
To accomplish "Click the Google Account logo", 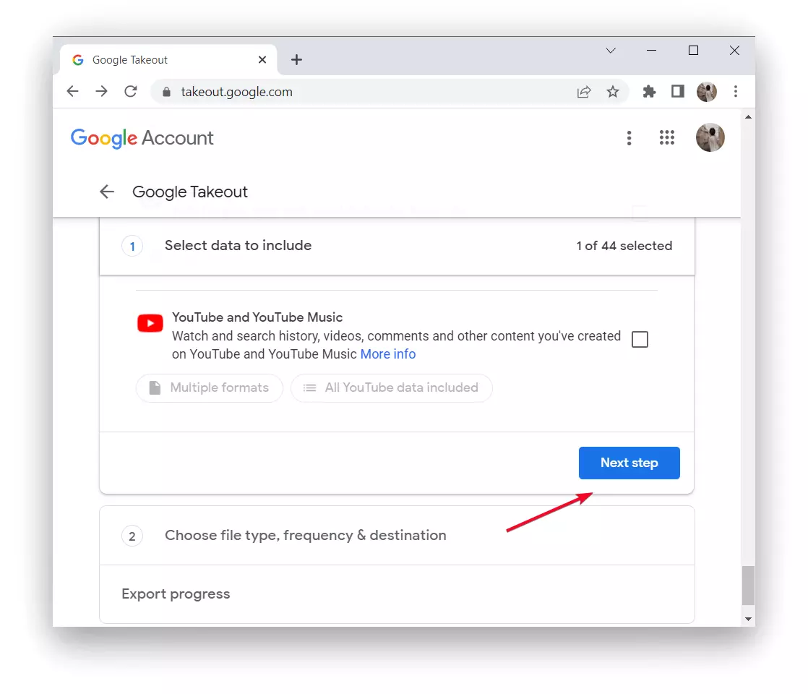I will [x=142, y=138].
